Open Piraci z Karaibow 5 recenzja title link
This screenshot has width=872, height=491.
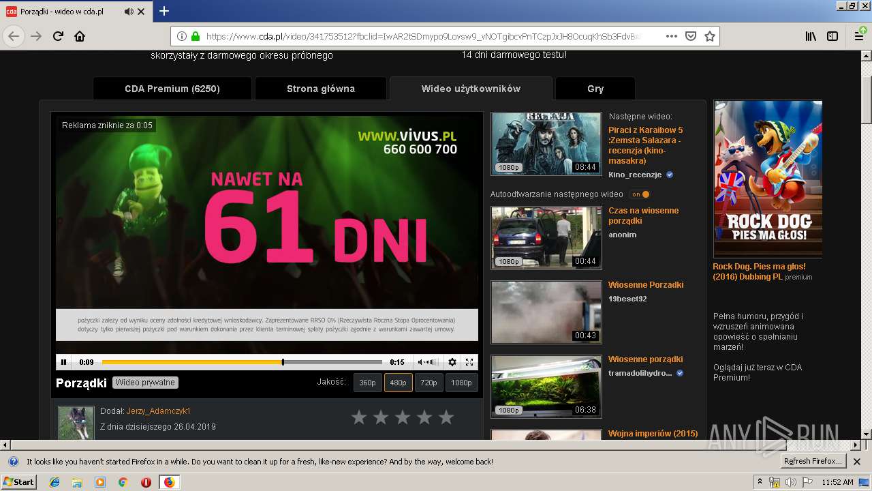pos(646,145)
